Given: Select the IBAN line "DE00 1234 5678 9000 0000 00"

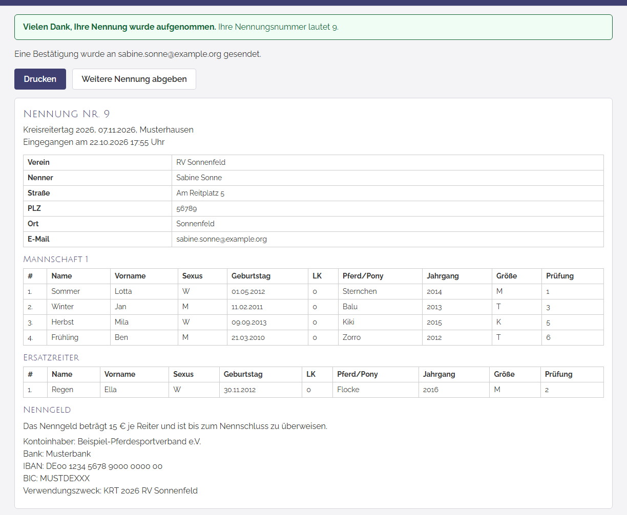Looking at the screenshot, I should [x=93, y=466].
